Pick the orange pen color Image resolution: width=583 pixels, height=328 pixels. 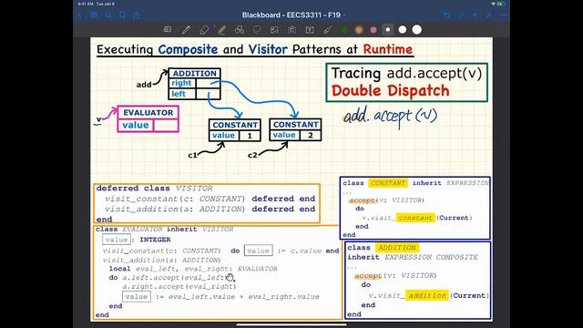tap(359, 30)
